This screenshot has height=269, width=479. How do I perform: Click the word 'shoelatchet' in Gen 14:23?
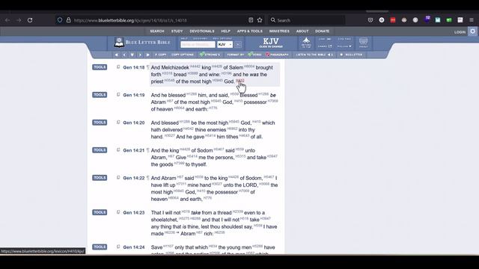pyautogui.click(x=164, y=220)
